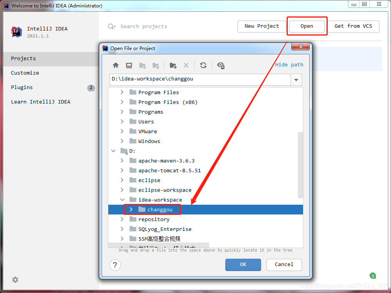391x293 pixels.
Task: Expand the changgou folder
Action: (131, 209)
